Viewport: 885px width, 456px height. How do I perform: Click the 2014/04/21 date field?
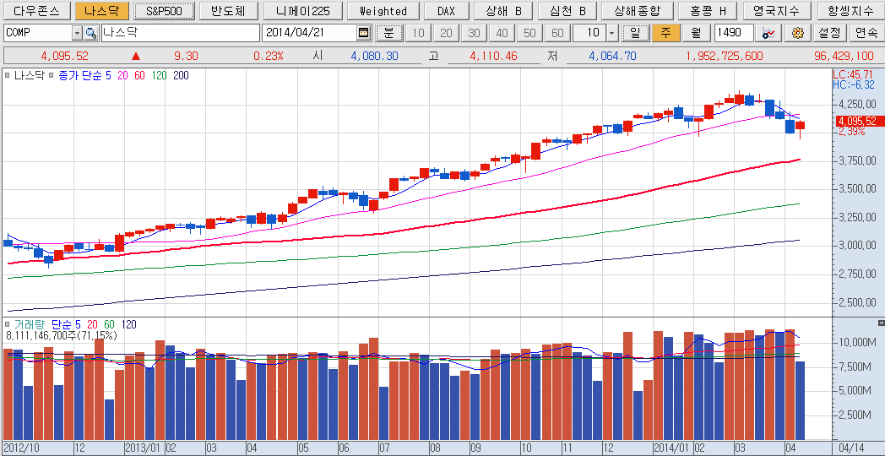[x=310, y=33]
